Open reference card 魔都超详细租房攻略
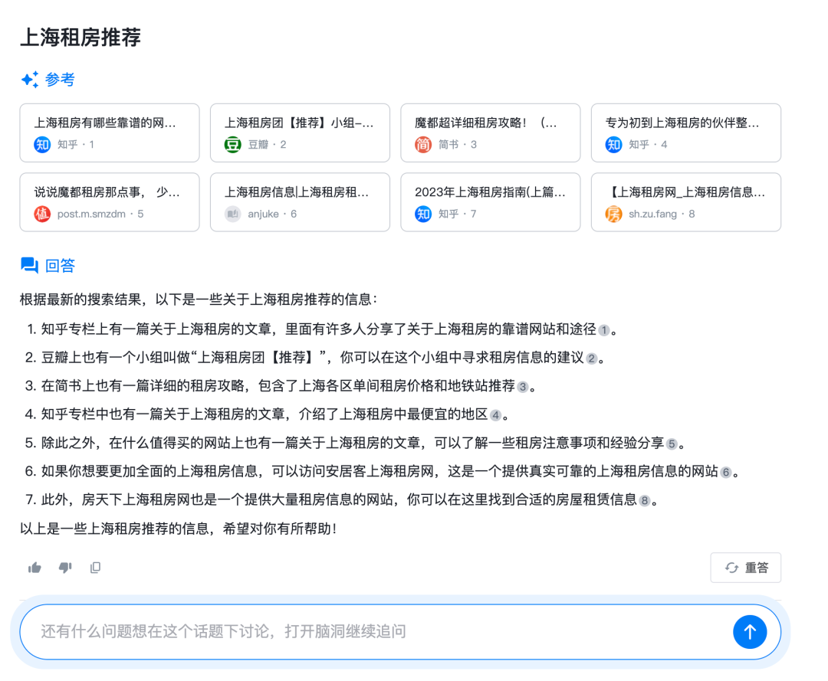 tap(491, 133)
